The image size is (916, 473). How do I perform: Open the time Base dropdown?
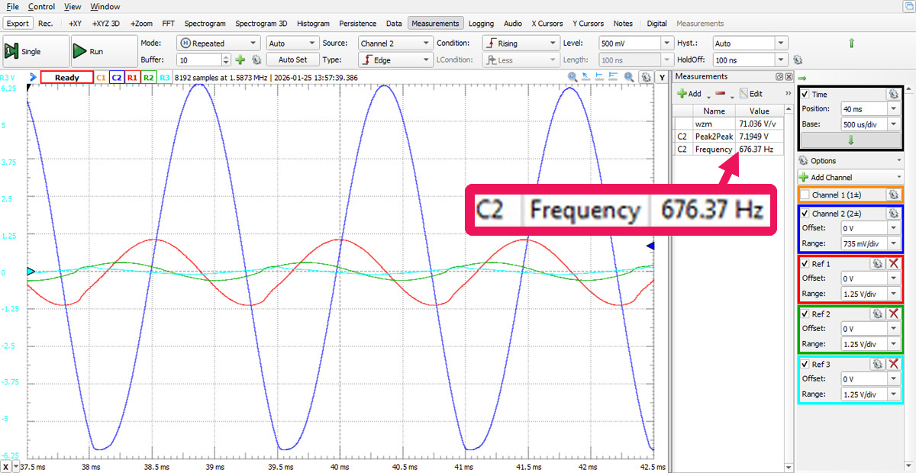coord(893,124)
